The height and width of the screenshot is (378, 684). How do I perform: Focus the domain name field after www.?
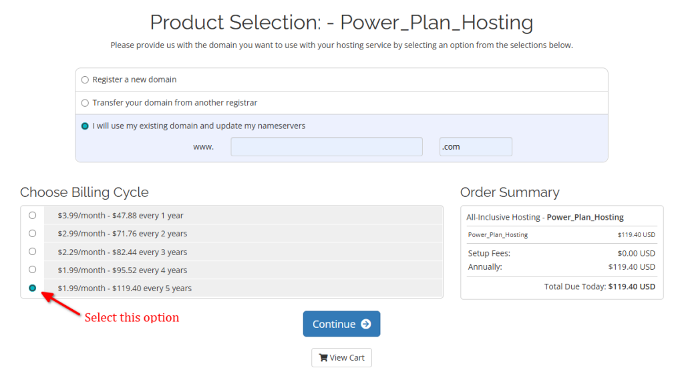[x=326, y=147]
